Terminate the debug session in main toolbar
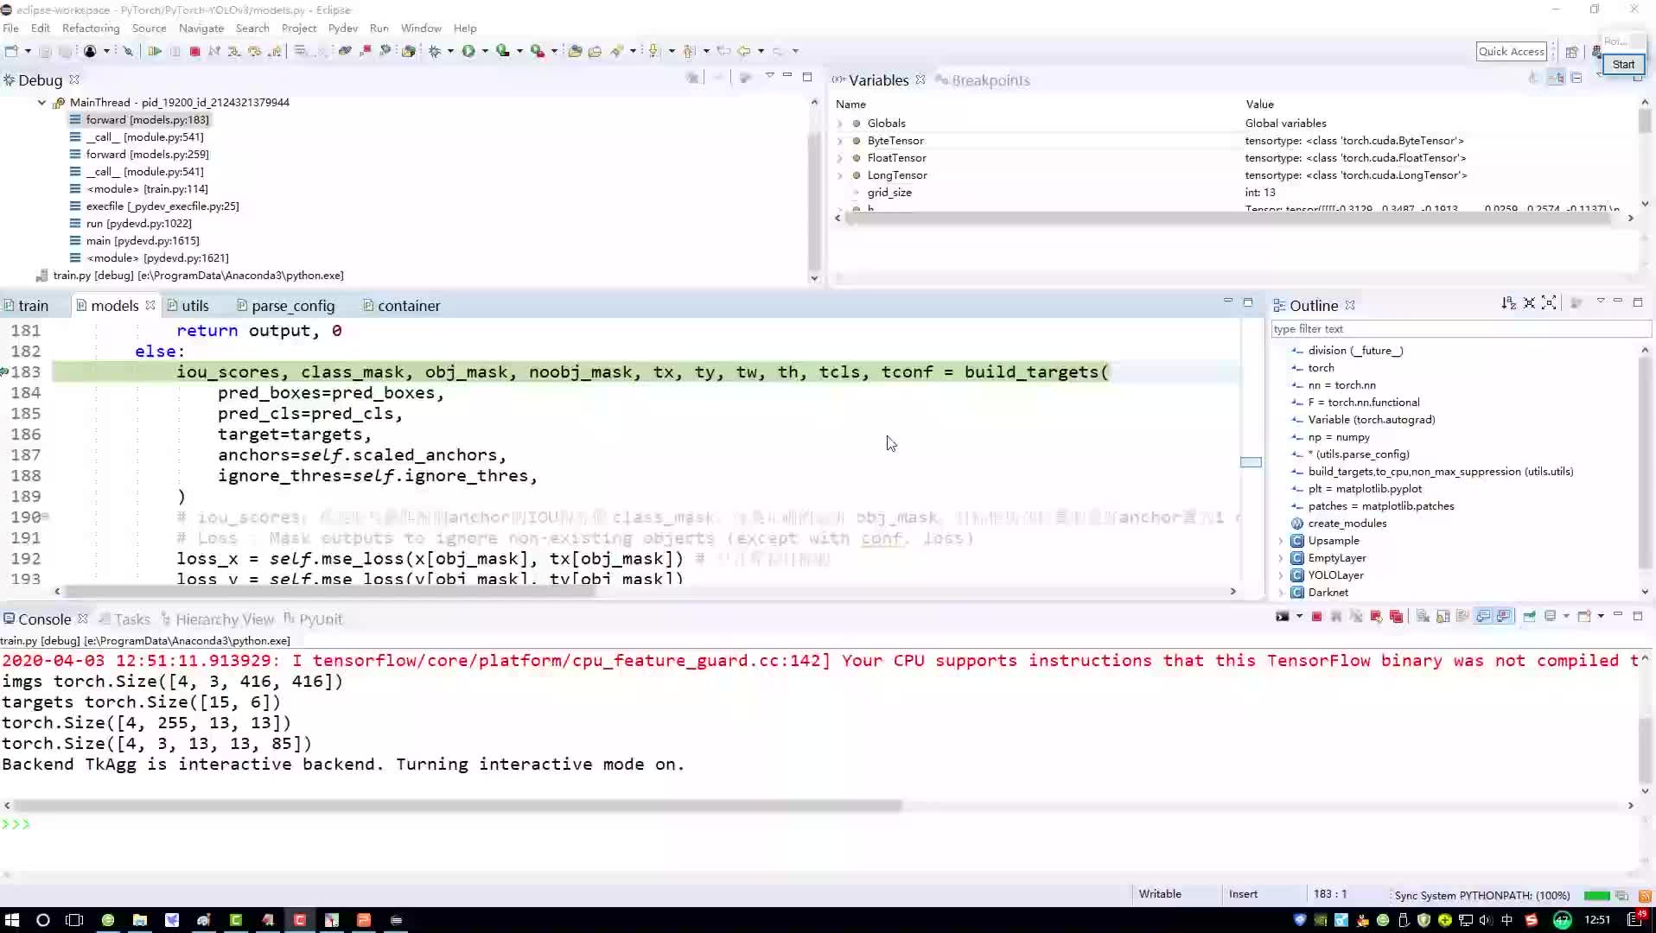 [194, 51]
